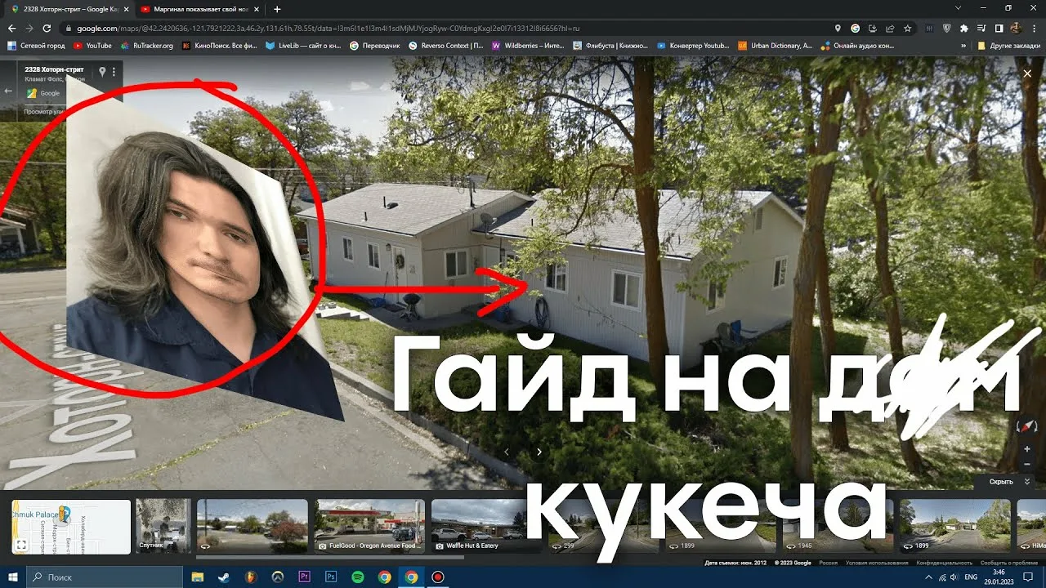Expand the minimap with the corner icon
1046x588 pixels.
(x=21, y=545)
